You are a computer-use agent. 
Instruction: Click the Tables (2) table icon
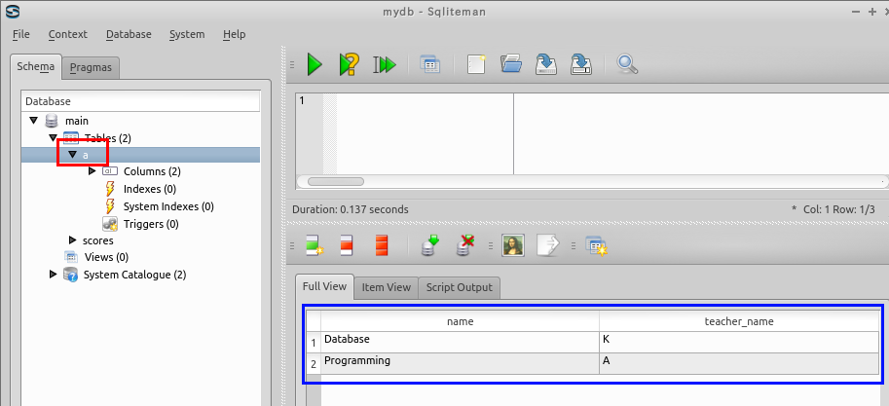coord(70,137)
